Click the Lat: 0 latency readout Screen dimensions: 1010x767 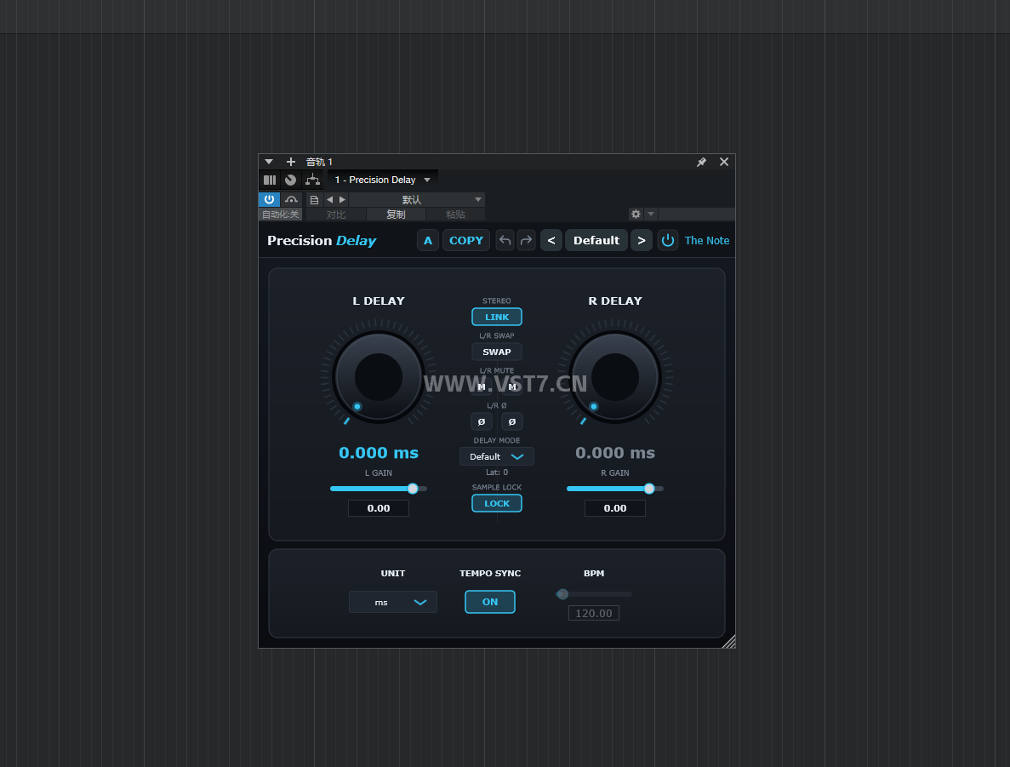(x=497, y=472)
